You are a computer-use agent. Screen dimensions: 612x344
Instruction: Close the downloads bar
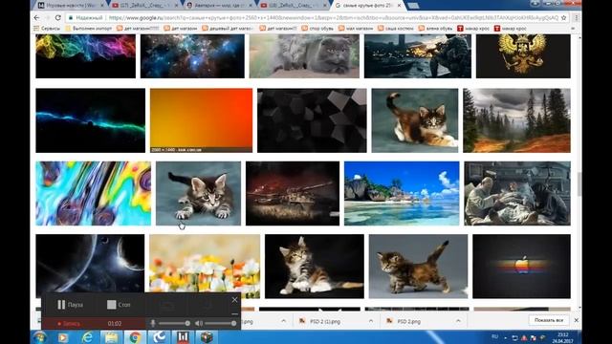[x=576, y=320]
